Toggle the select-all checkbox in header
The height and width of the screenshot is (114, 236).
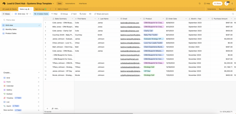[45, 19]
